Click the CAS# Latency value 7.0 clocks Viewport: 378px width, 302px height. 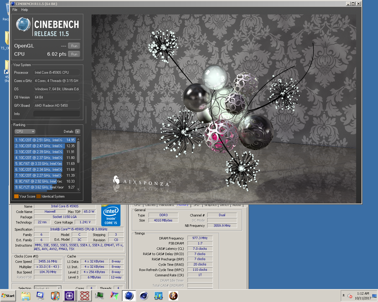click(200, 249)
